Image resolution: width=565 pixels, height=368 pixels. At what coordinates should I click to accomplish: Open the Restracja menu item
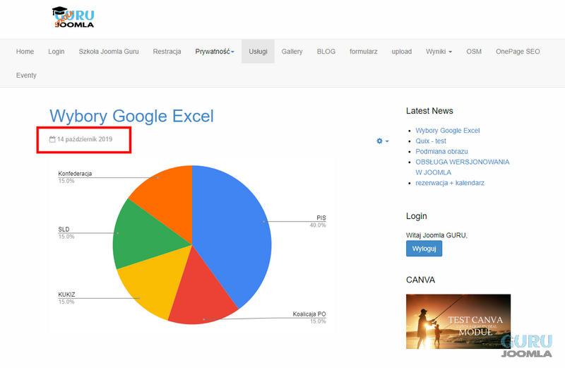pos(167,52)
